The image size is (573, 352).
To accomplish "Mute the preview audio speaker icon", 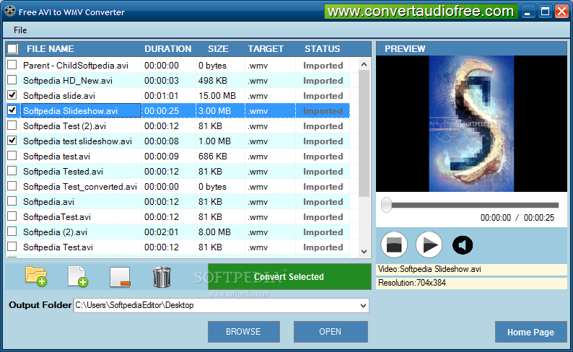I will pos(463,245).
